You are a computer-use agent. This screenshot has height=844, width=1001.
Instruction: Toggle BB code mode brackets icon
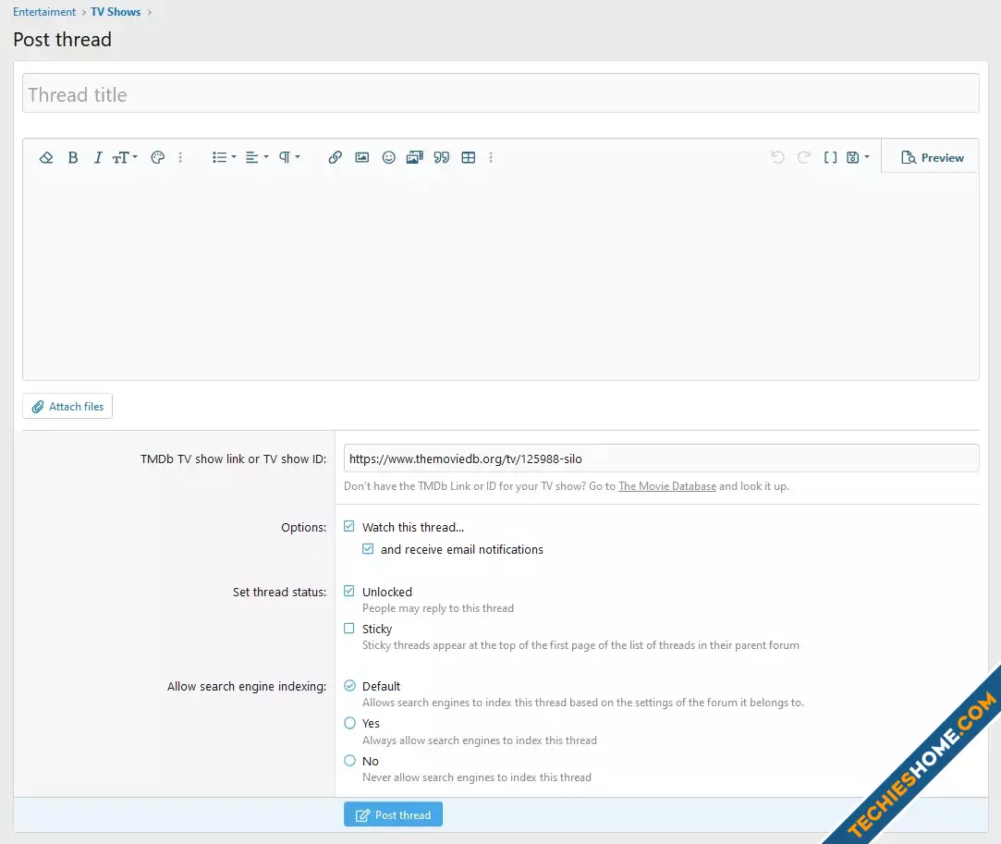(x=831, y=158)
